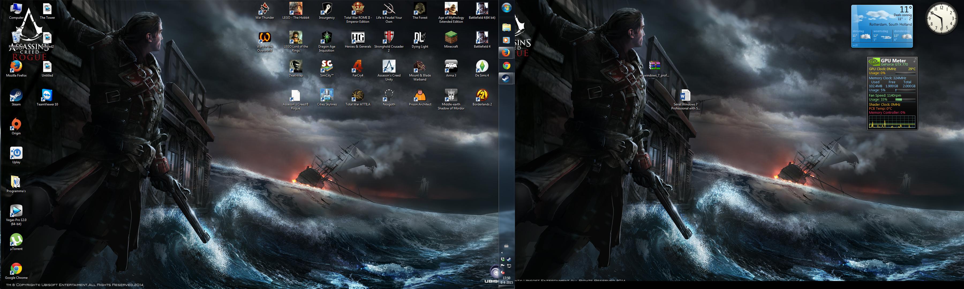Select the War Thunder game shortcut
The width and height of the screenshot is (964, 289).
[x=265, y=11]
